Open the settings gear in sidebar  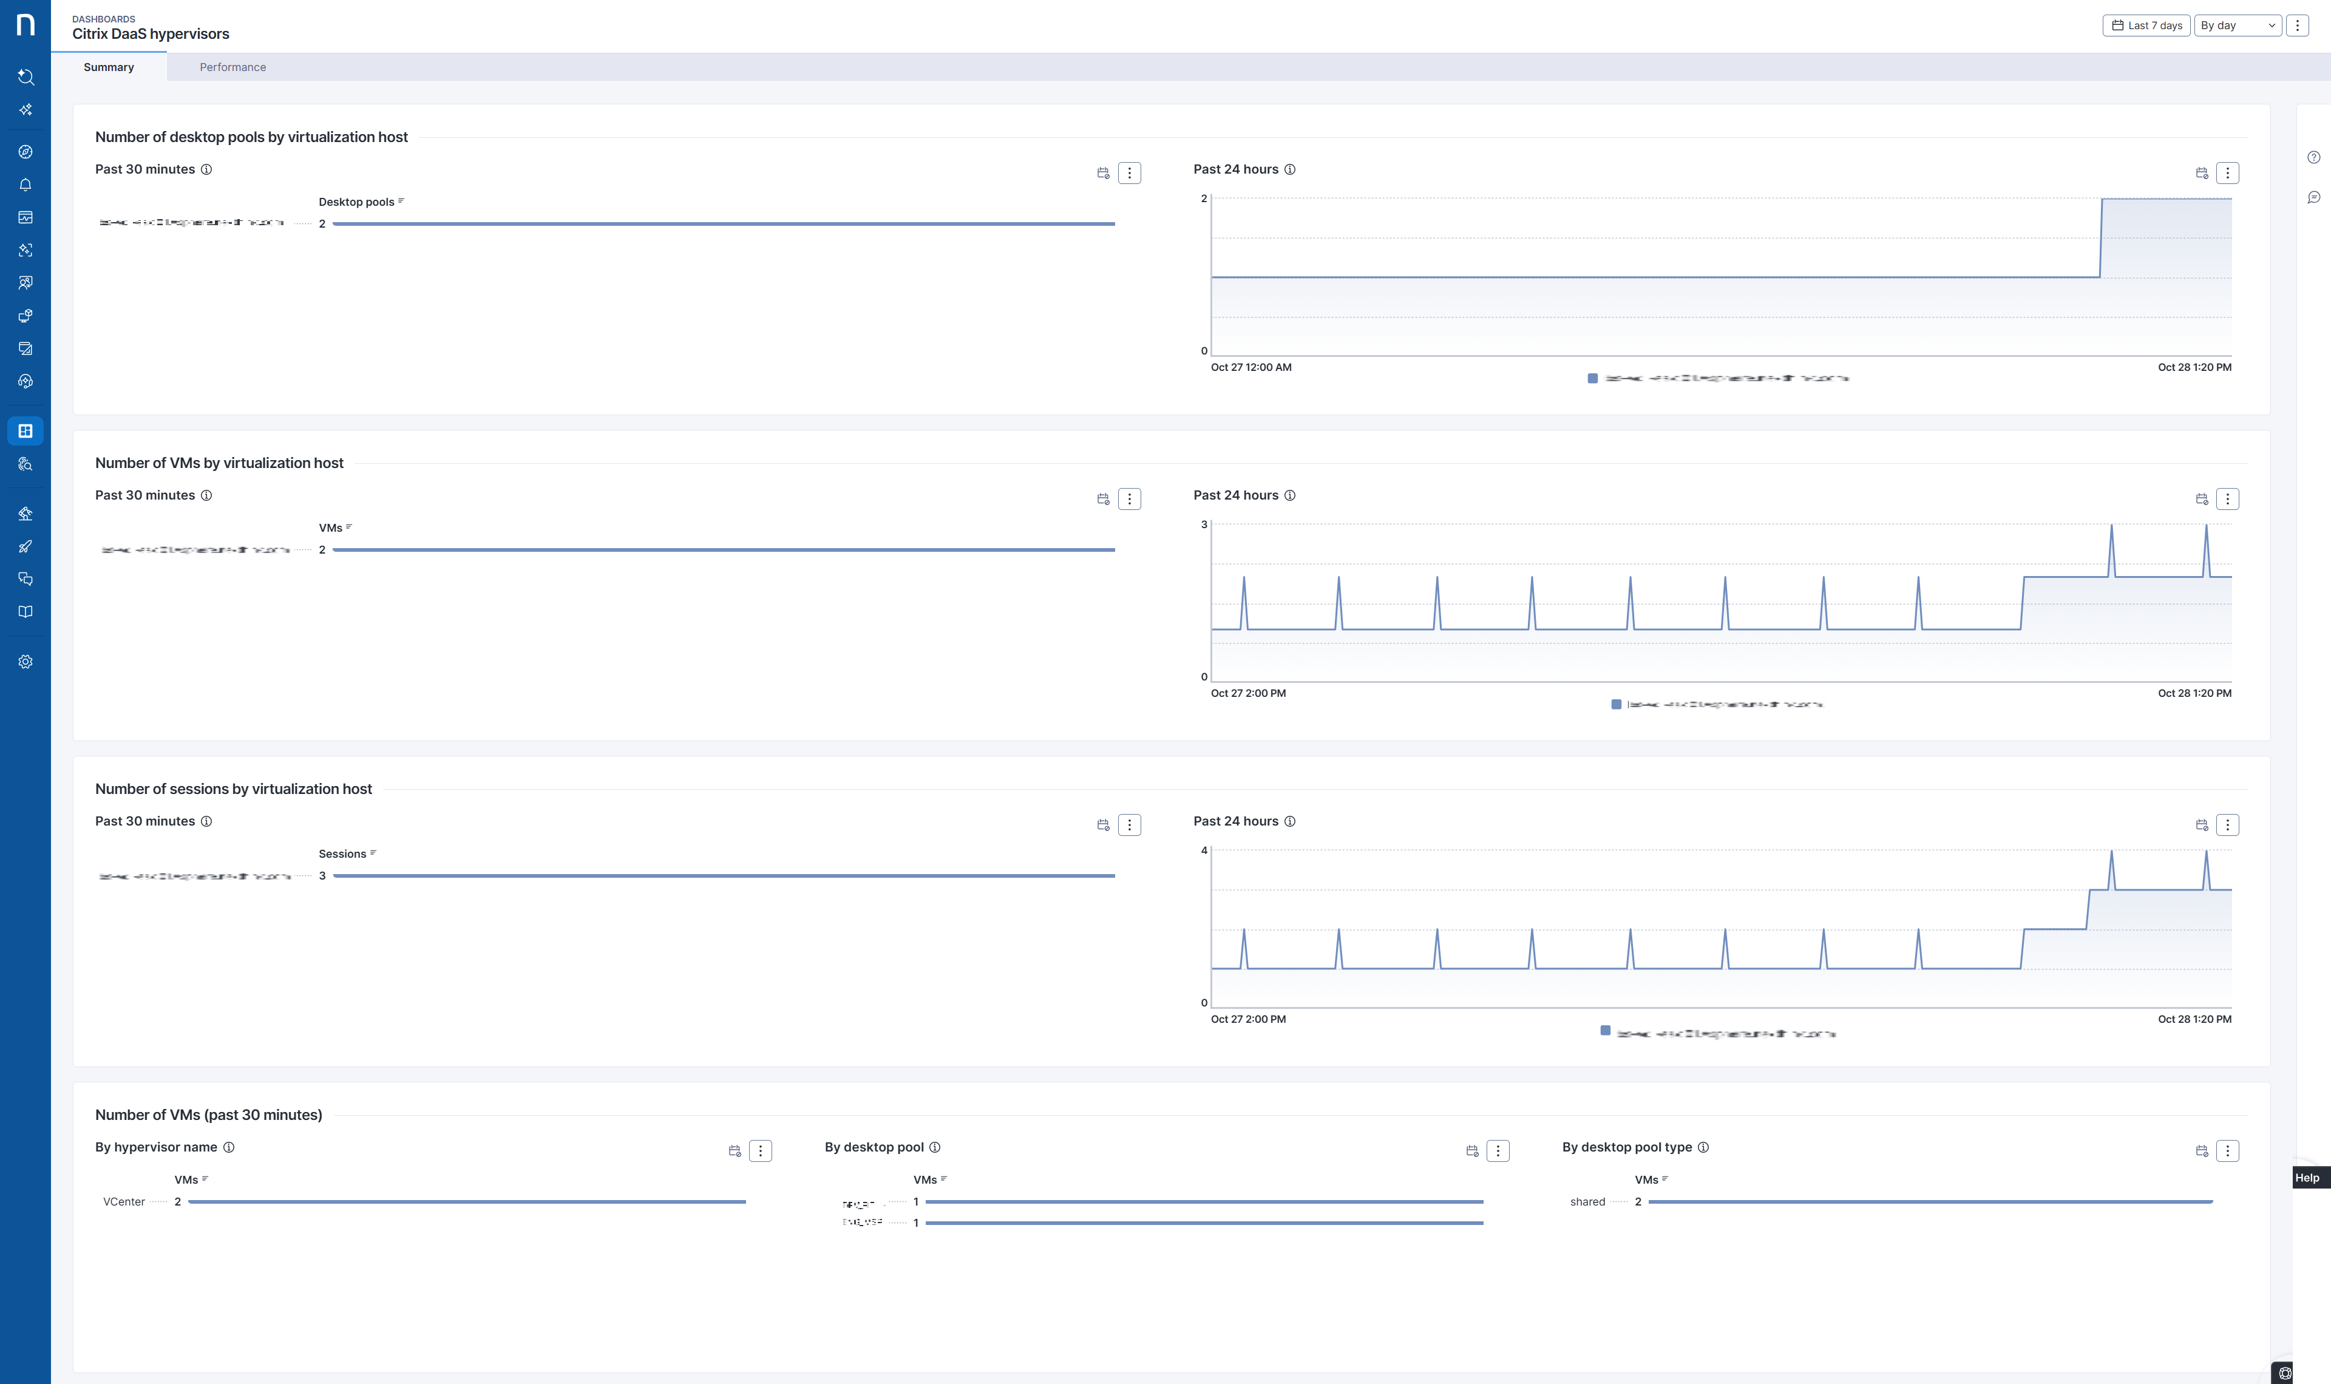(x=25, y=661)
